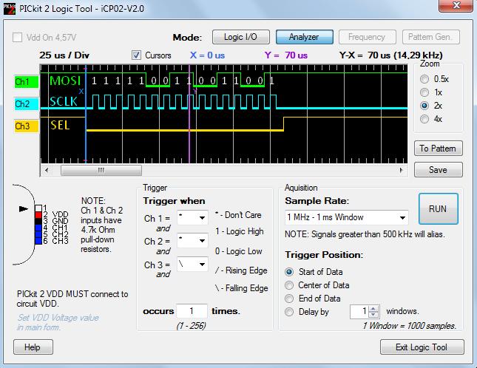The image size is (477, 368).
Task: Select Center of Data trigger position
Action: (289, 285)
